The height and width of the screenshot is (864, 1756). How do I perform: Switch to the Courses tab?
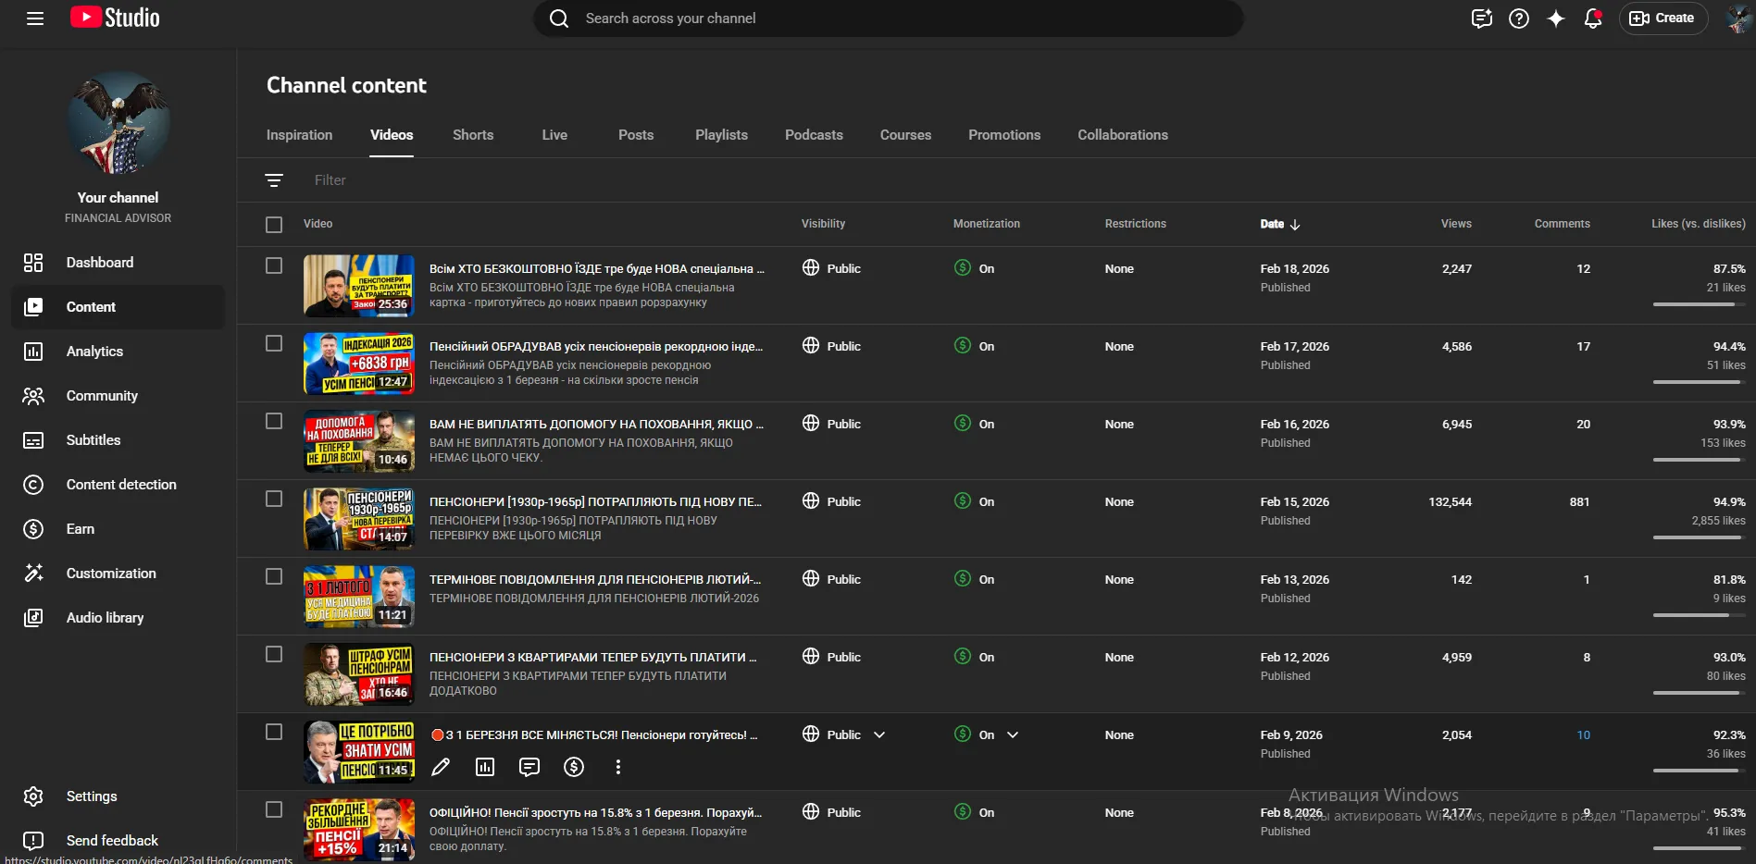pyautogui.click(x=905, y=135)
